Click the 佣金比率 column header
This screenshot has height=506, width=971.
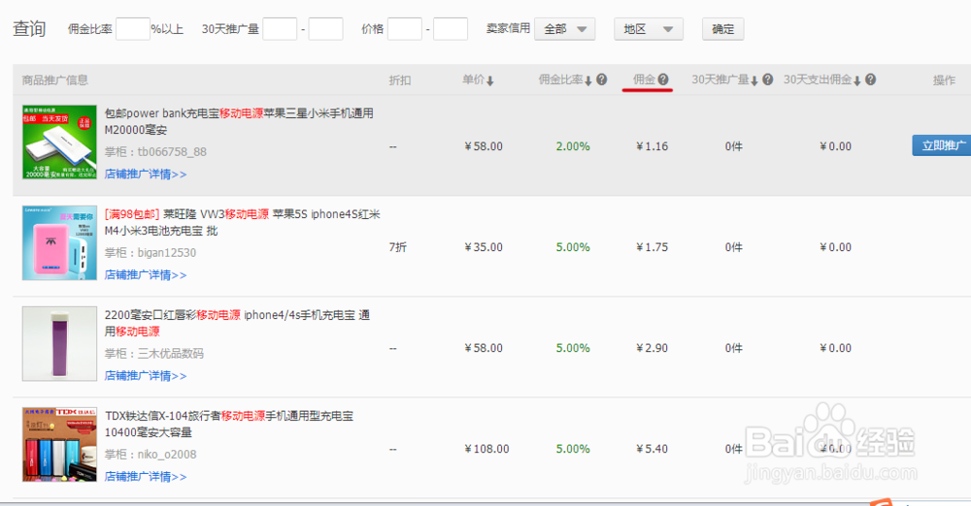pyautogui.click(x=560, y=79)
